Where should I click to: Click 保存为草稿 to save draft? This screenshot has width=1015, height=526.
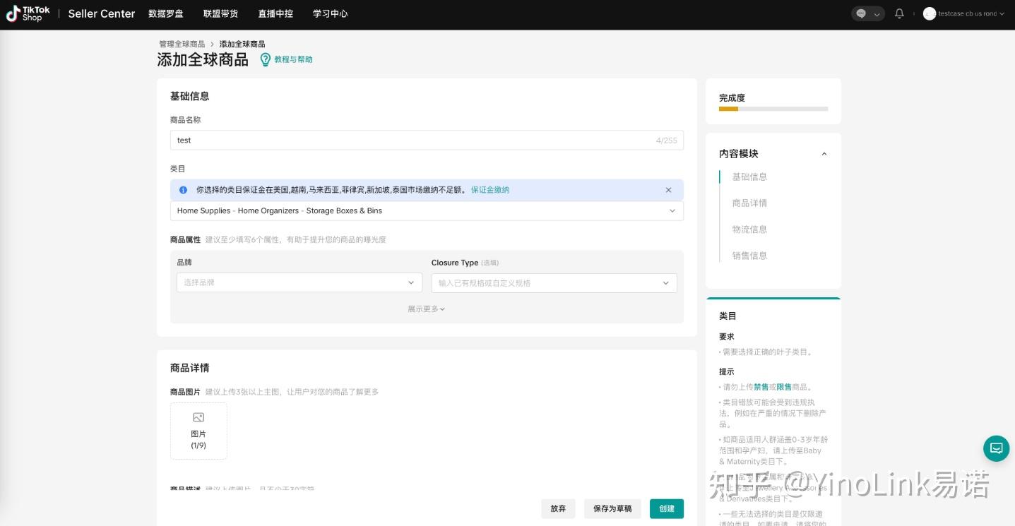click(x=612, y=508)
